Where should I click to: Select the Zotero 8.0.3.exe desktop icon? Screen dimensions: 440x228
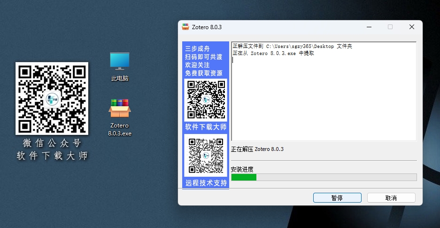click(x=120, y=118)
